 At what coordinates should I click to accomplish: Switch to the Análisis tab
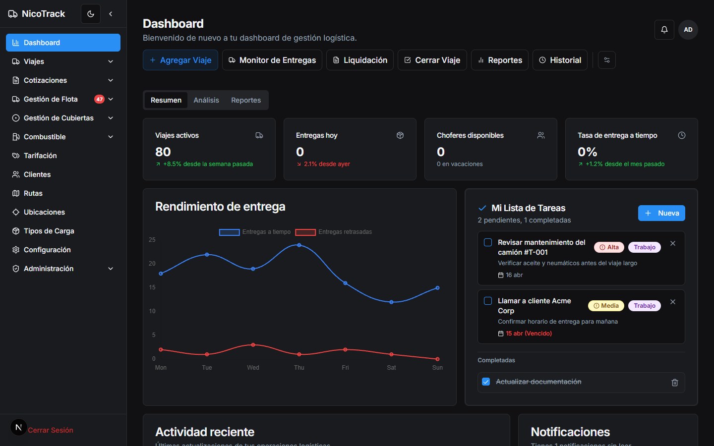[206, 100]
